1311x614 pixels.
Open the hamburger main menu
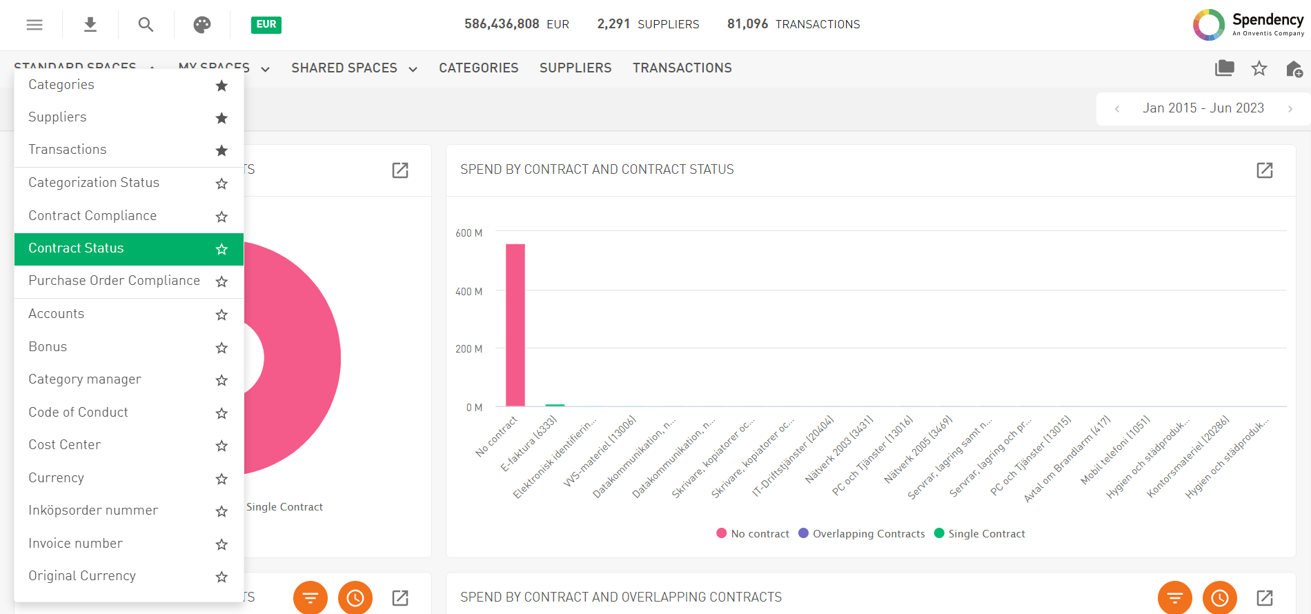coord(34,25)
